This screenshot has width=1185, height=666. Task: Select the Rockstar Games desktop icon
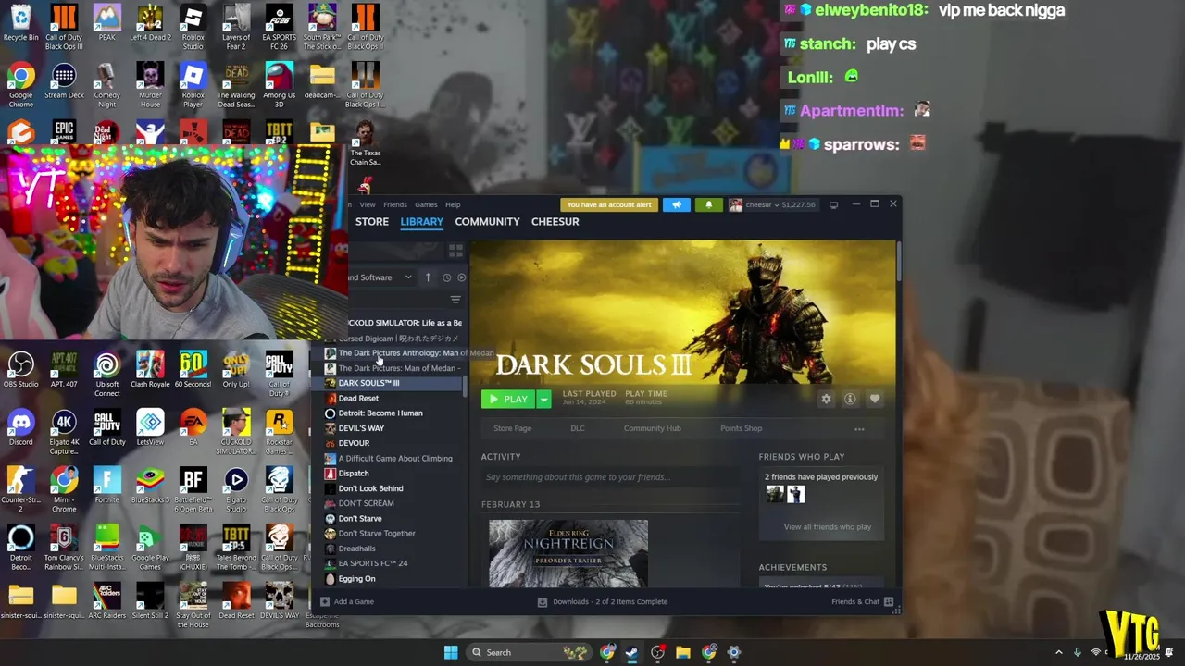279,431
